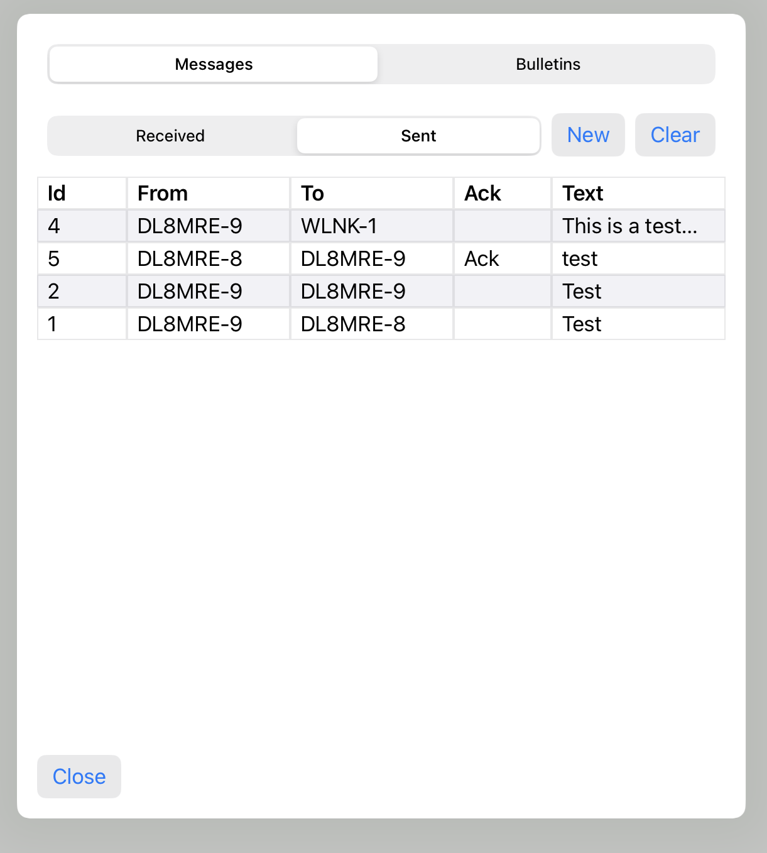Switch to the Messages tab
767x853 pixels.
click(214, 64)
